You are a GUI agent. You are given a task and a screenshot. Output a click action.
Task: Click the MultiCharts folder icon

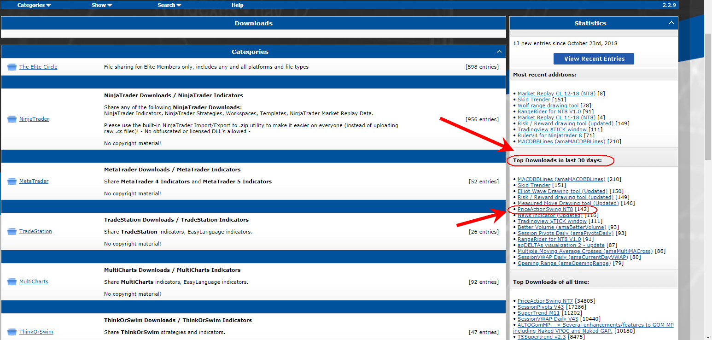[12, 282]
